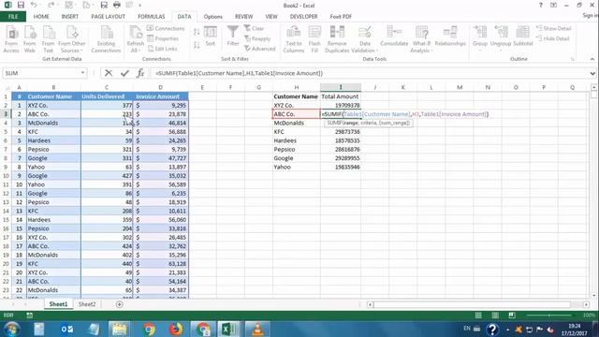Click the quick access Print icon
This screenshot has height=337, width=599.
coord(117,6)
